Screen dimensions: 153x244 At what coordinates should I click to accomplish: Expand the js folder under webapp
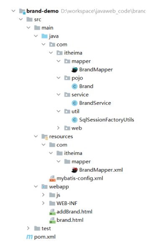tap(43, 195)
